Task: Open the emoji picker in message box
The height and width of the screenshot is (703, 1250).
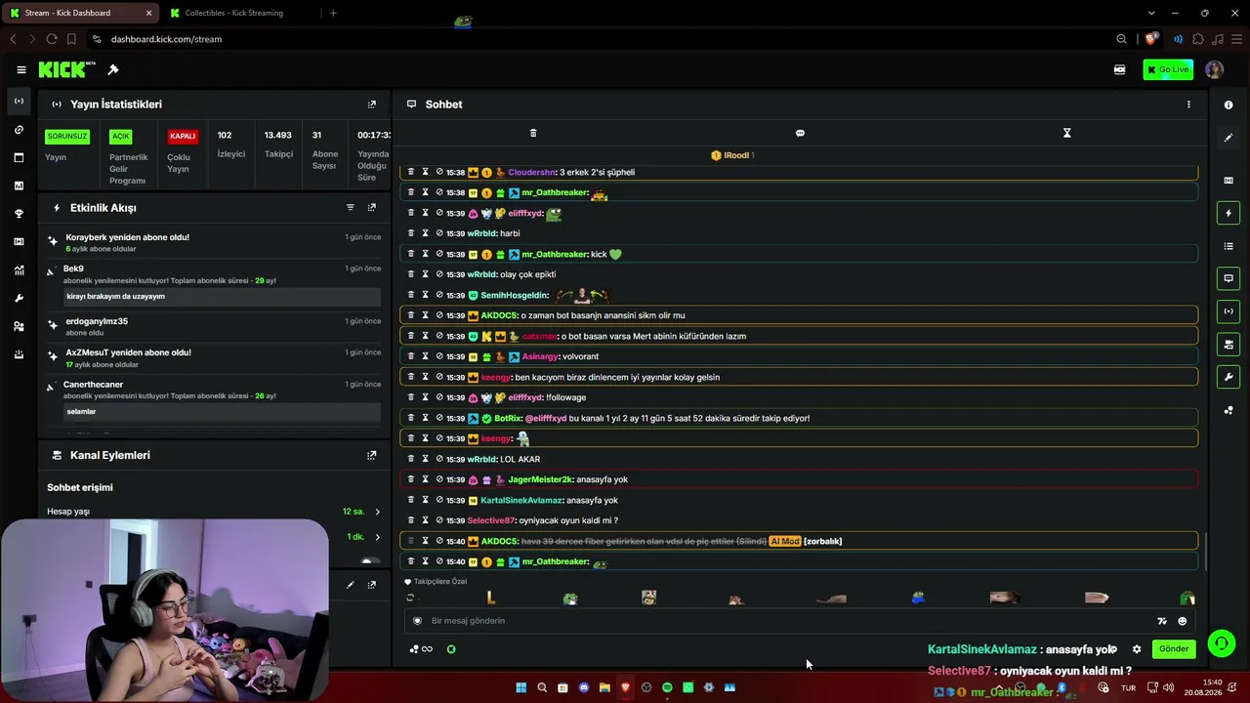Action: (x=1183, y=621)
